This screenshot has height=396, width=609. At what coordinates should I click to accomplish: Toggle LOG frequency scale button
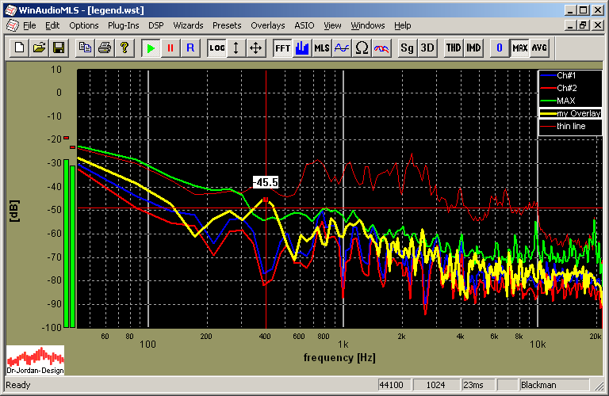pyautogui.click(x=216, y=48)
